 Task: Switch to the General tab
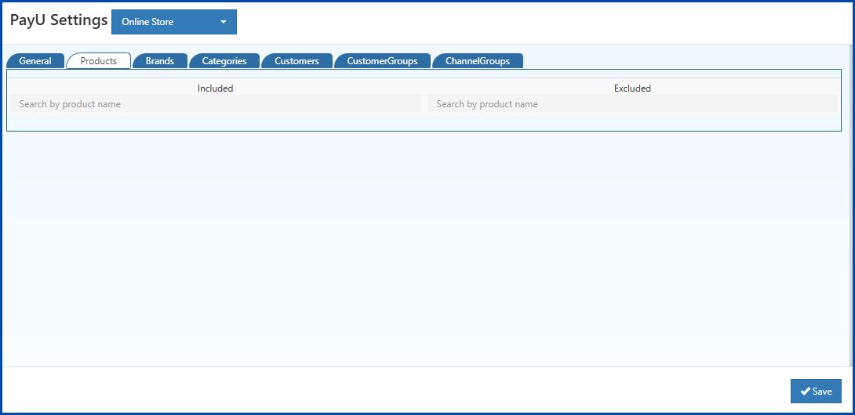coord(35,61)
